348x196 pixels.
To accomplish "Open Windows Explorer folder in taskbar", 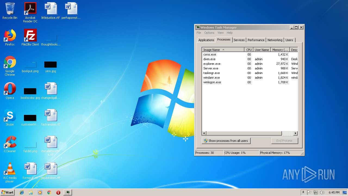I will click(x=31, y=192).
